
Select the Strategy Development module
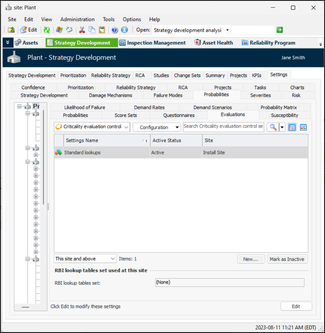[x=82, y=43]
